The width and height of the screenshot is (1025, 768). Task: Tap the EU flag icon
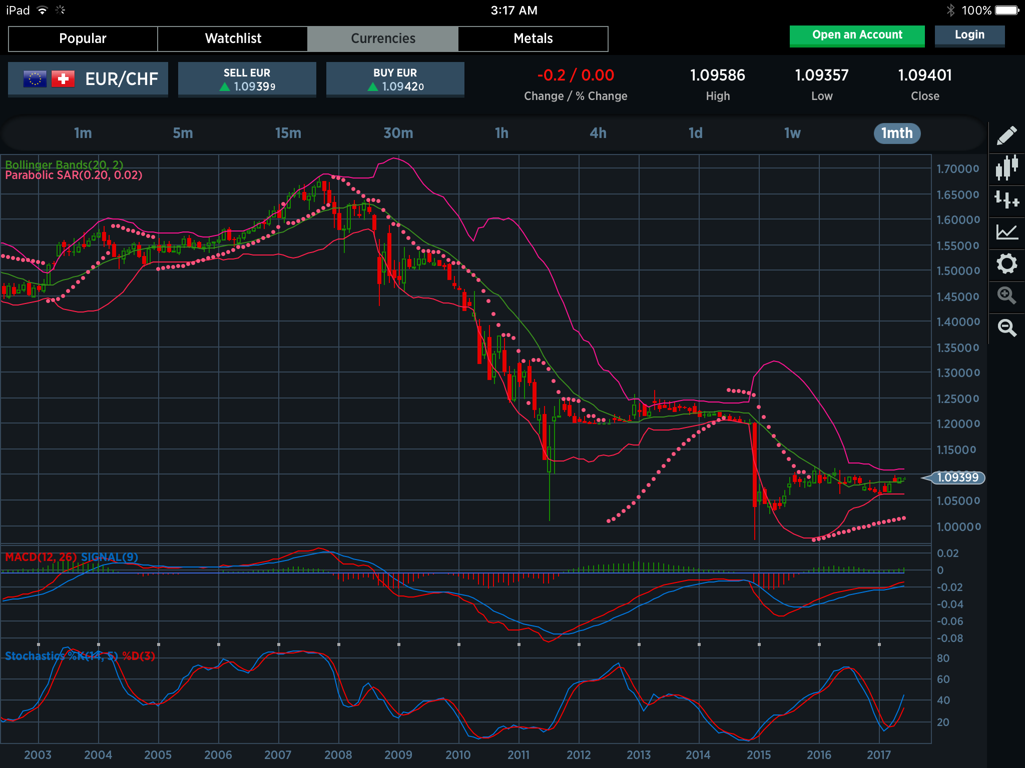(x=35, y=79)
